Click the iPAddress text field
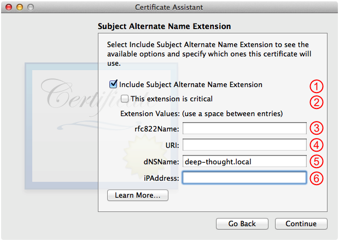Viewport: 339px width, 241px height. (244, 178)
